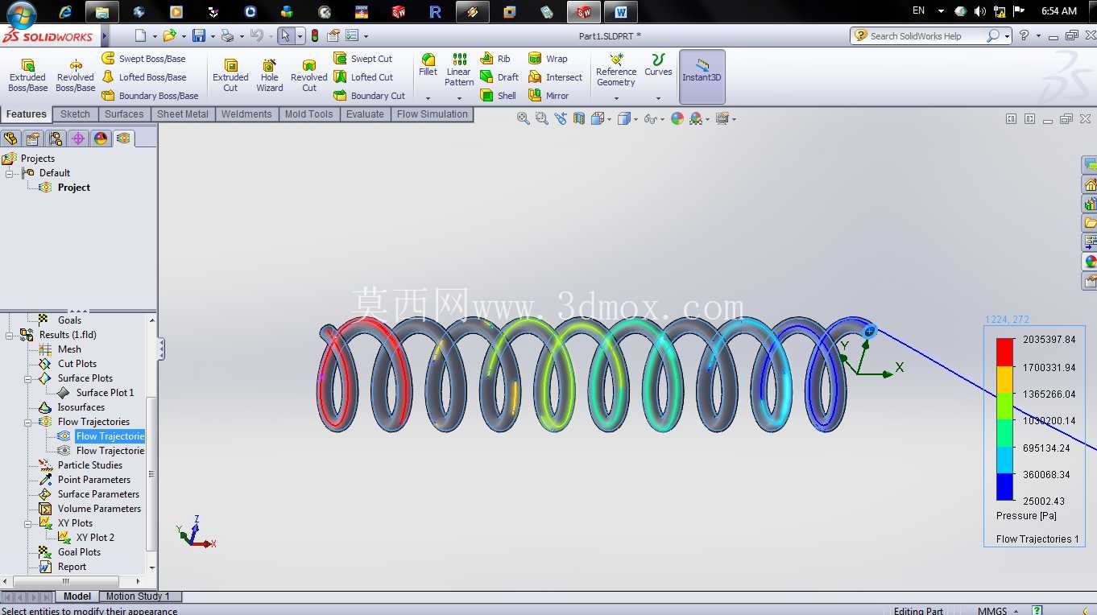1097x615 pixels.
Task: Click the Boundary Cut tool
Action: point(369,96)
